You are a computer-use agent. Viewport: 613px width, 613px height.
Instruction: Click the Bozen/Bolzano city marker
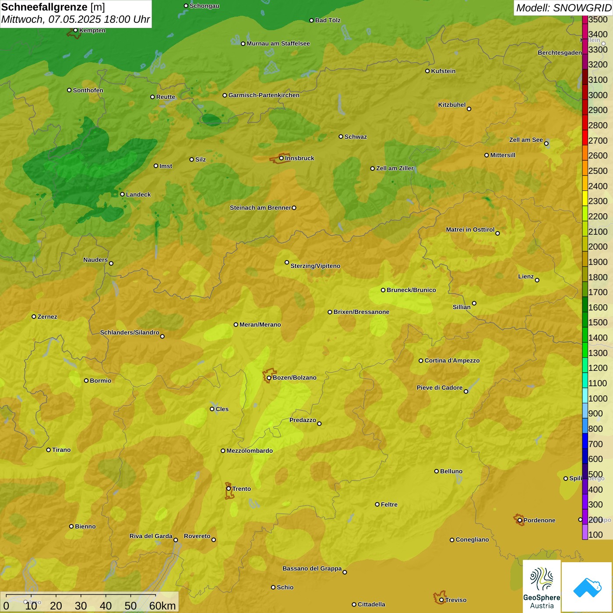point(269,377)
